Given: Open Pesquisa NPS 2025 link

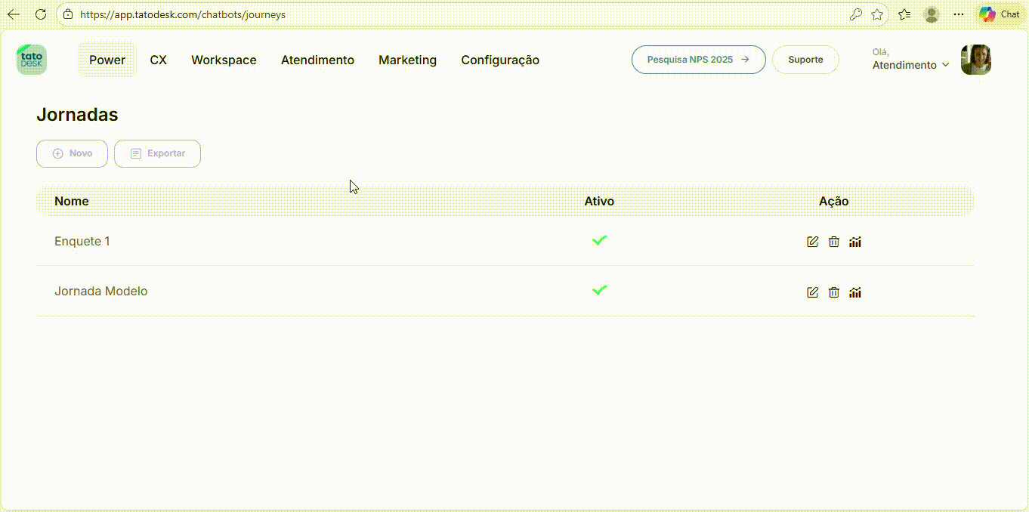Looking at the screenshot, I should click(x=698, y=60).
